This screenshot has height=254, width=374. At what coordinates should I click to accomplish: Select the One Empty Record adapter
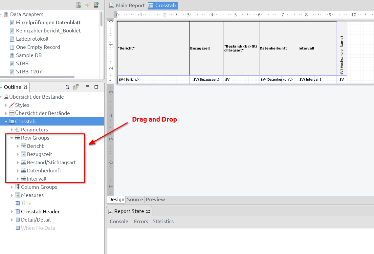coord(38,47)
